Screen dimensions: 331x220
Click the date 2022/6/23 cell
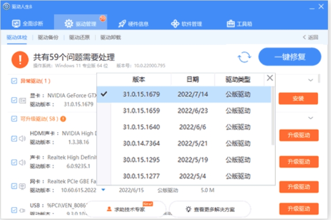[x=192, y=110]
